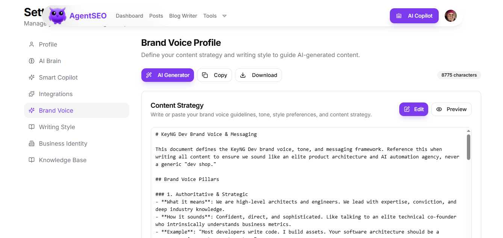Click the AgentSEO owl logo

click(x=57, y=15)
